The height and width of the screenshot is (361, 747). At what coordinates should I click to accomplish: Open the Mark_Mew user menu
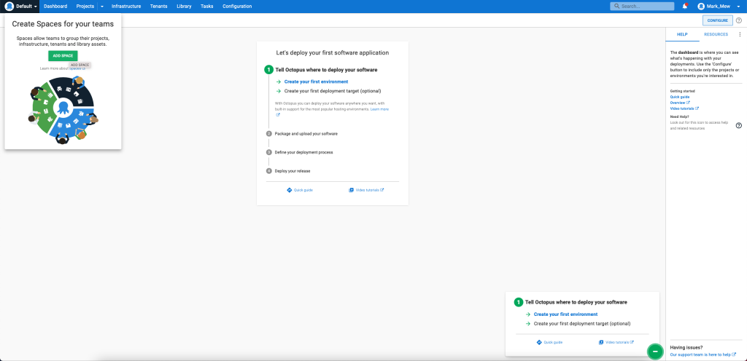point(719,6)
